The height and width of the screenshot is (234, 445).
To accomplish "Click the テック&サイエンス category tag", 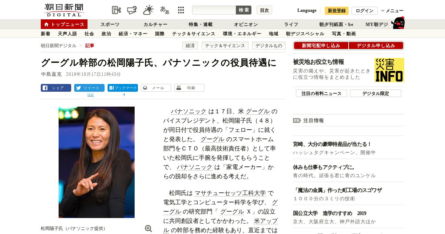I will click(225, 46).
